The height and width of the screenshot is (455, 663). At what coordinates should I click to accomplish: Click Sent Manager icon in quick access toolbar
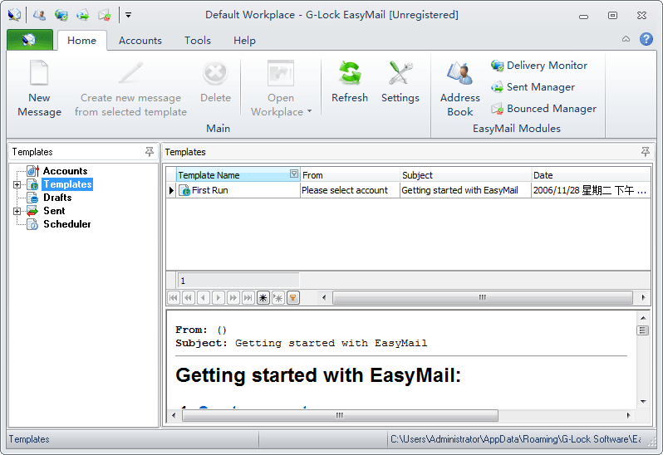pyautogui.click(x=83, y=16)
